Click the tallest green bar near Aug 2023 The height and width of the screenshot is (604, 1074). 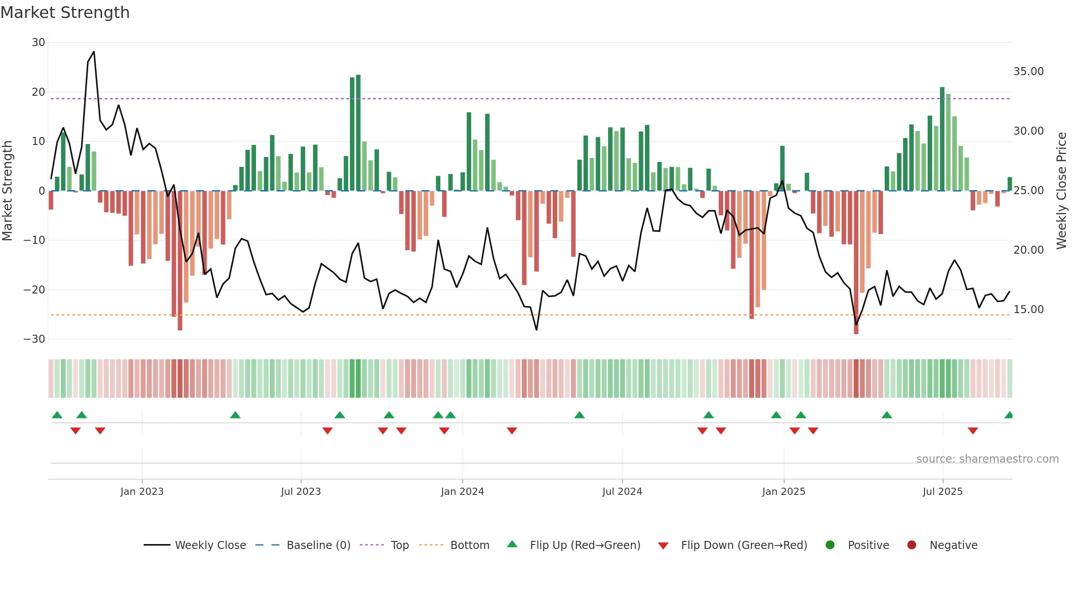(358, 132)
